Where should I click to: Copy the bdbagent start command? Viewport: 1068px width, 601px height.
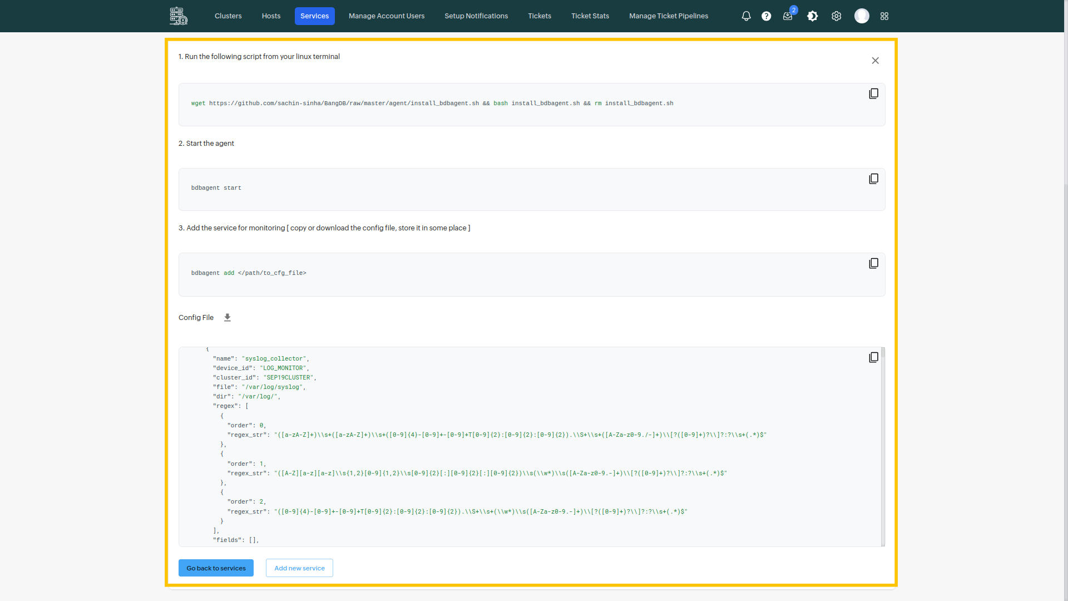tap(874, 179)
